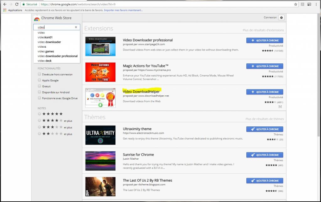Clear the search box with the X icon
This screenshot has width=321, height=202.
pos(76,27)
